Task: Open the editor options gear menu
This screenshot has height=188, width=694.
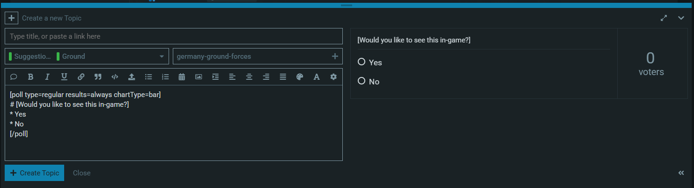Action: (333, 77)
